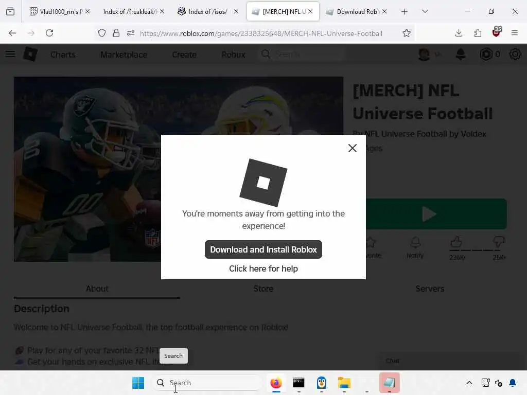Viewport: 527px width, 395px height.
Task: Open the tracking protection shield icon
Action: pos(102,33)
